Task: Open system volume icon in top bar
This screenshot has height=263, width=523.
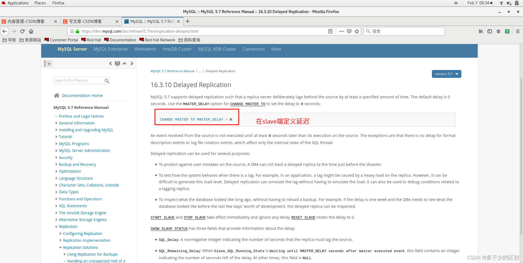Action: 509,3
